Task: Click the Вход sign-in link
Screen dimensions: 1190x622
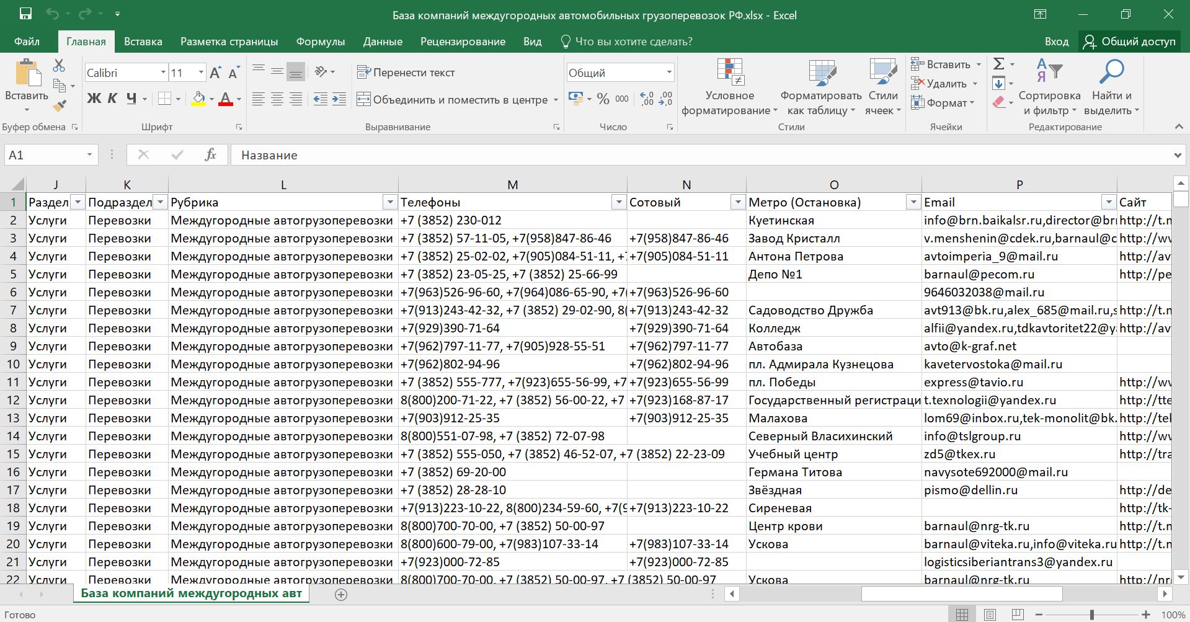Action: pyautogui.click(x=1056, y=42)
